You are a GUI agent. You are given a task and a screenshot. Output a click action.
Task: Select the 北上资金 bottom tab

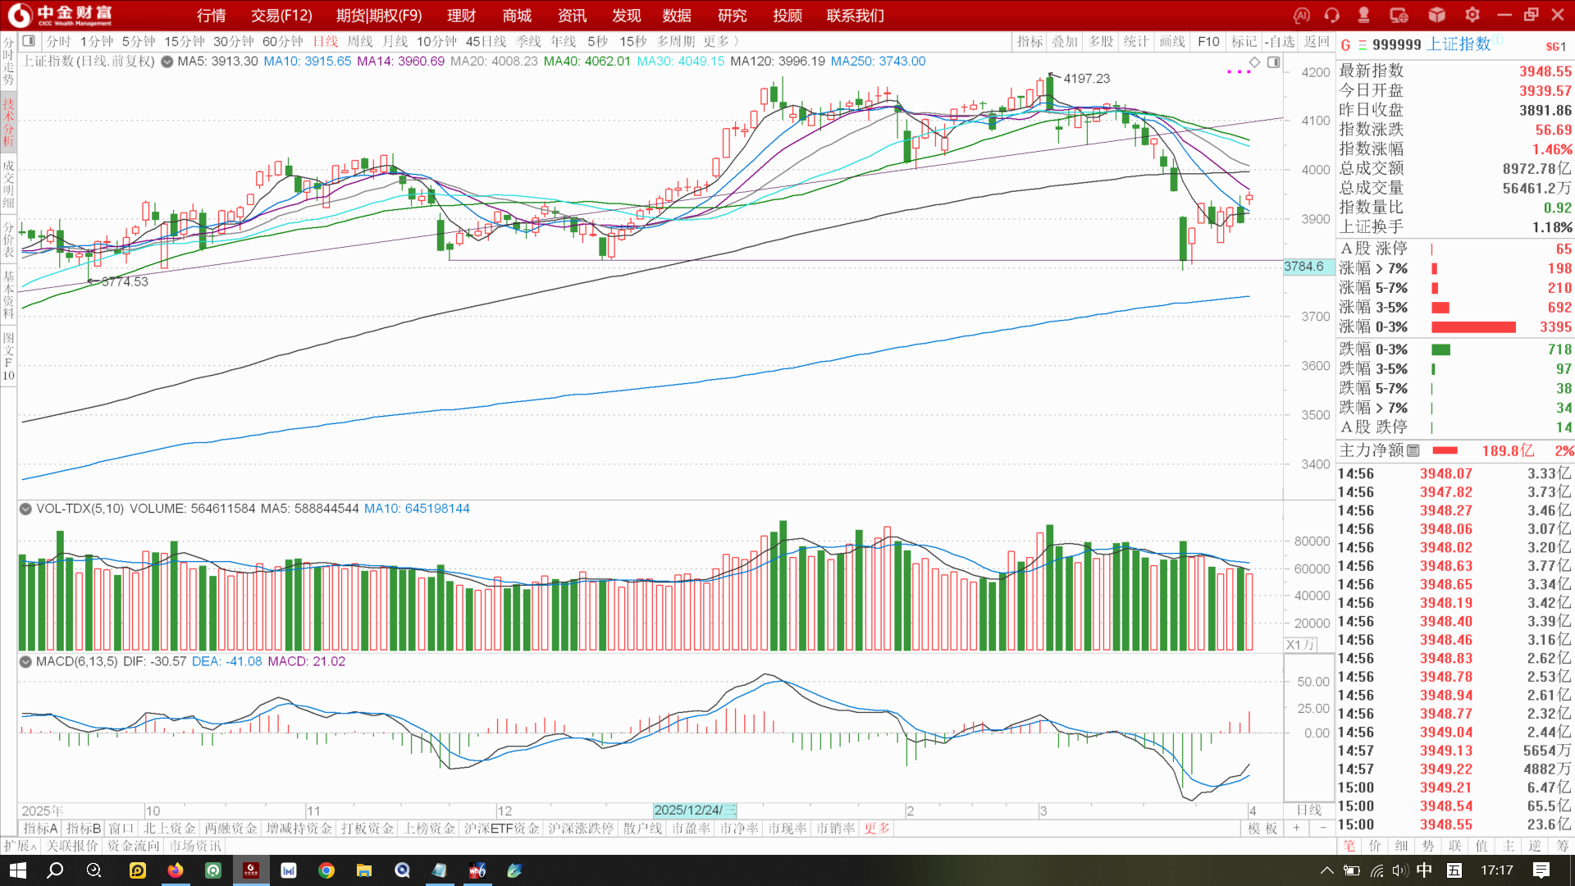(169, 829)
